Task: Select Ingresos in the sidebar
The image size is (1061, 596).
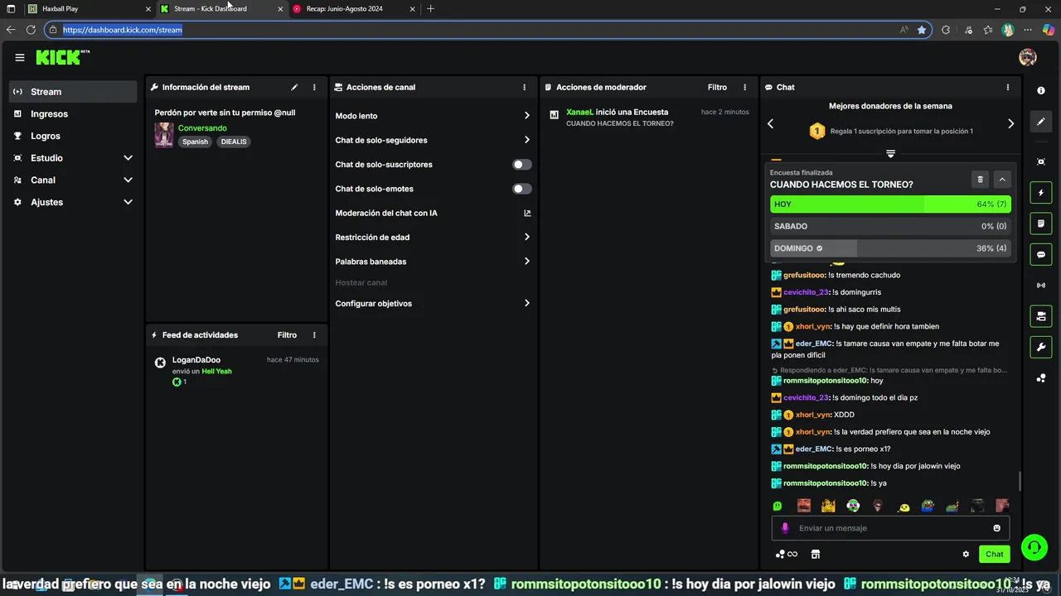Action: tap(73, 113)
